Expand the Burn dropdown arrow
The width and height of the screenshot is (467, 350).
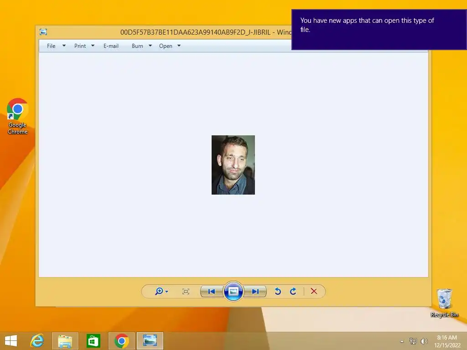point(150,46)
